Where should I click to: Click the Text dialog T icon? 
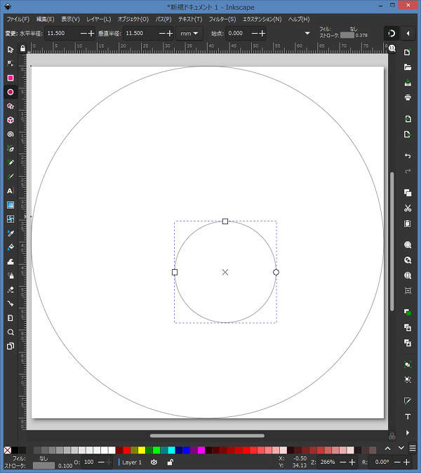click(408, 416)
